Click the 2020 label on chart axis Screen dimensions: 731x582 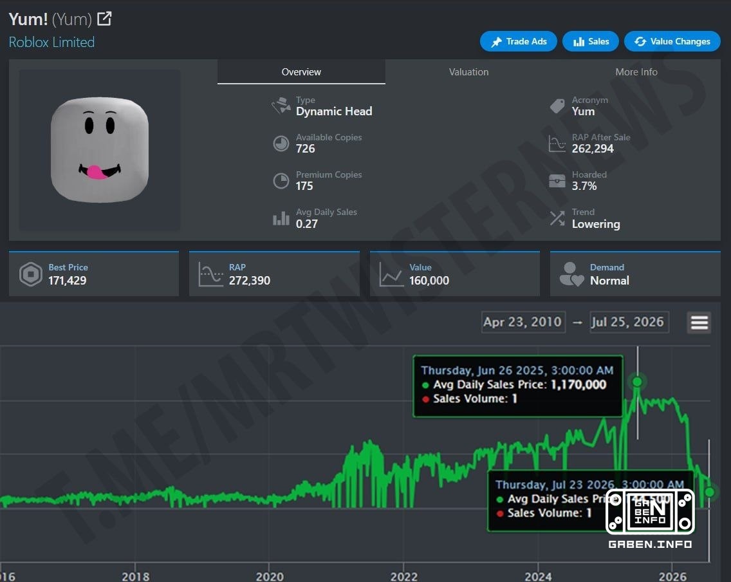pyautogui.click(x=270, y=576)
